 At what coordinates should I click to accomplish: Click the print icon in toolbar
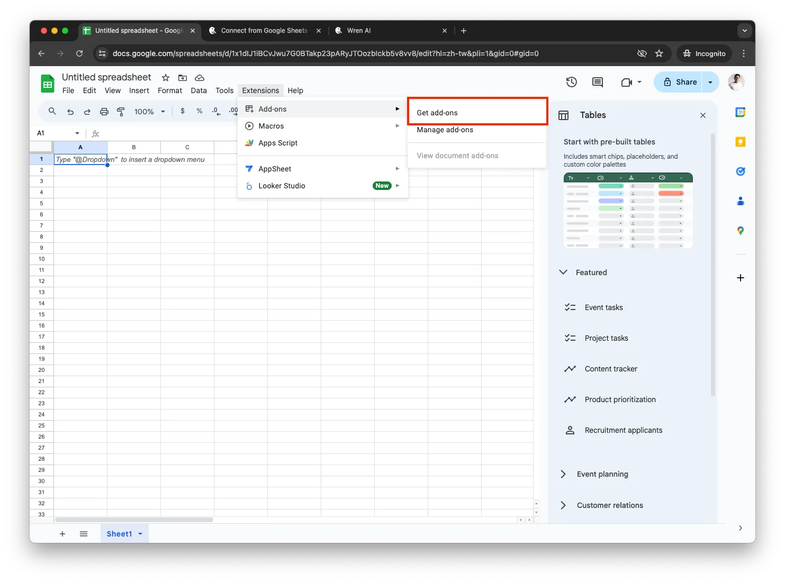(104, 111)
